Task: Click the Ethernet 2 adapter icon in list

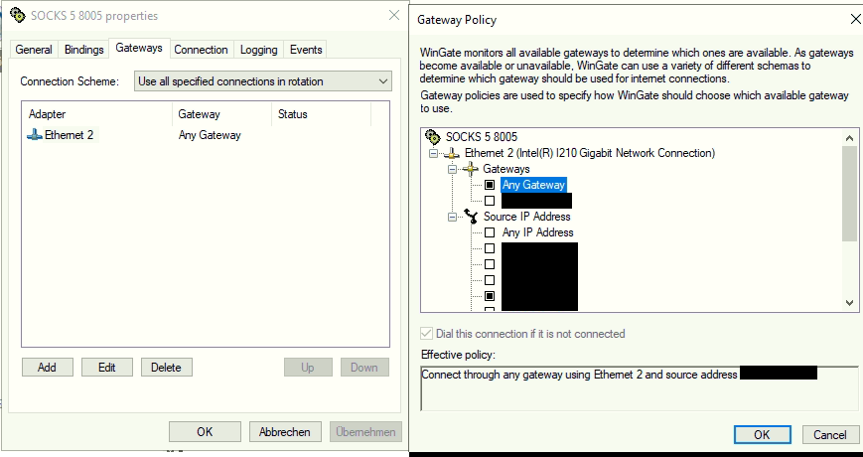Action: pos(35,135)
